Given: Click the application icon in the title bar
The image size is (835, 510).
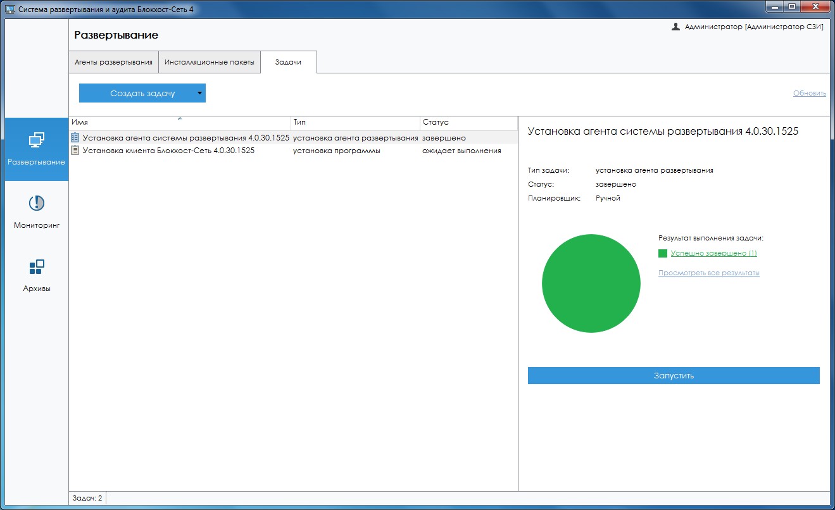Looking at the screenshot, I should (10, 9).
